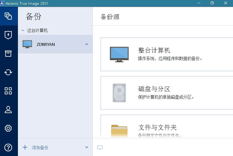Viewport: 233px width, 156px height.
Task: Click the description 操作系统、应用程序和数据的备份
Action: pyautogui.click(x=170, y=59)
